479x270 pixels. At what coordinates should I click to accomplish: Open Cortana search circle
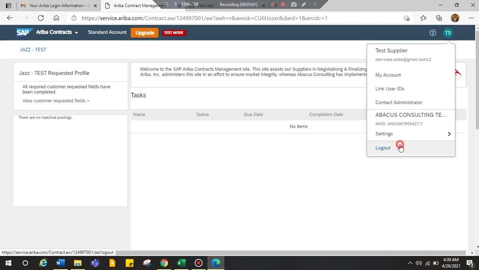click(x=25, y=263)
